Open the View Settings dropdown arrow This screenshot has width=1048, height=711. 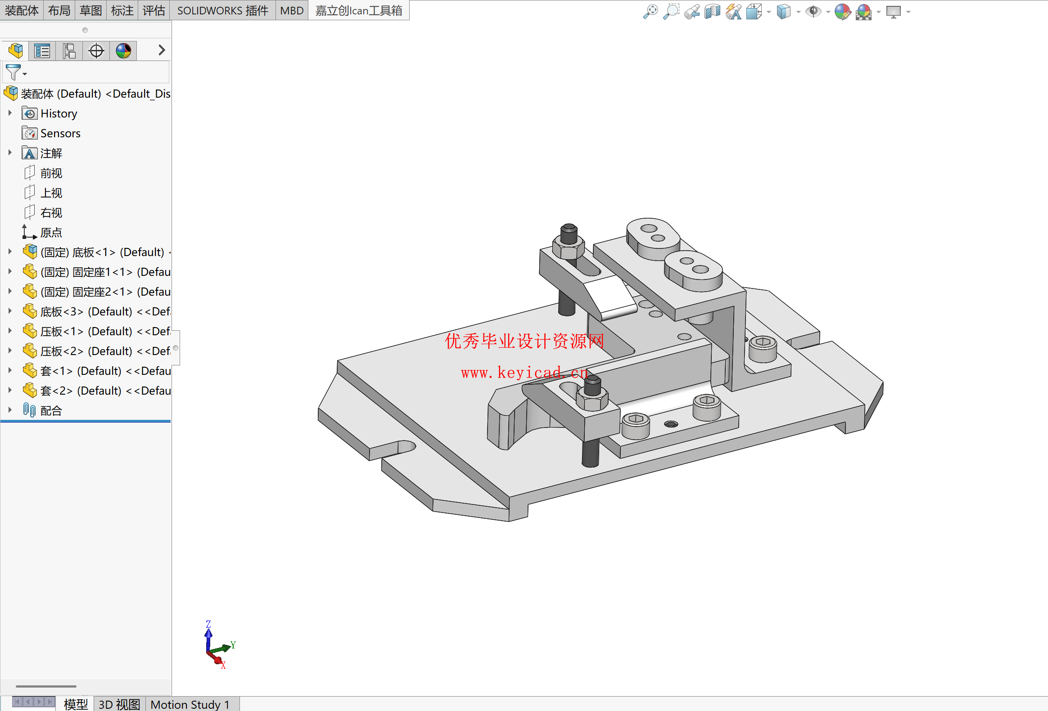tap(908, 12)
